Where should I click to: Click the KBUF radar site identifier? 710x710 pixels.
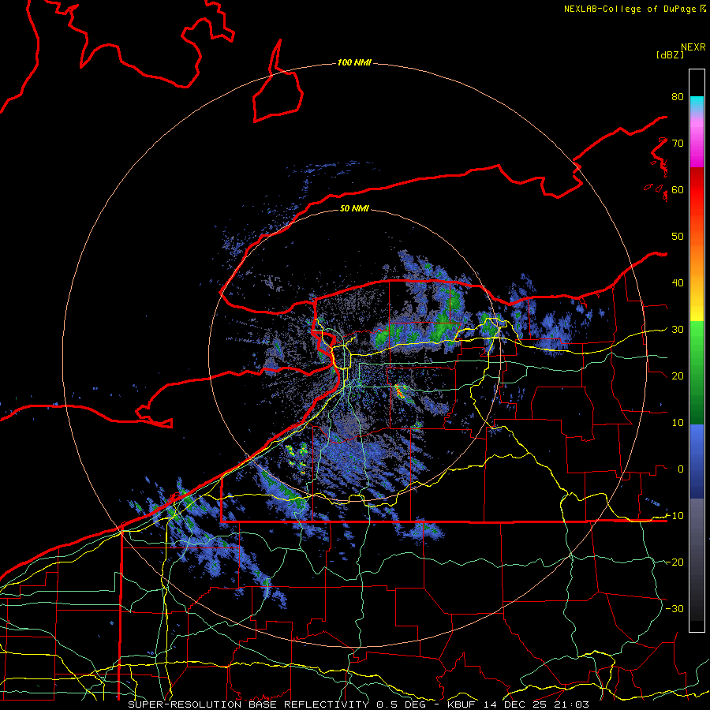pos(461,704)
